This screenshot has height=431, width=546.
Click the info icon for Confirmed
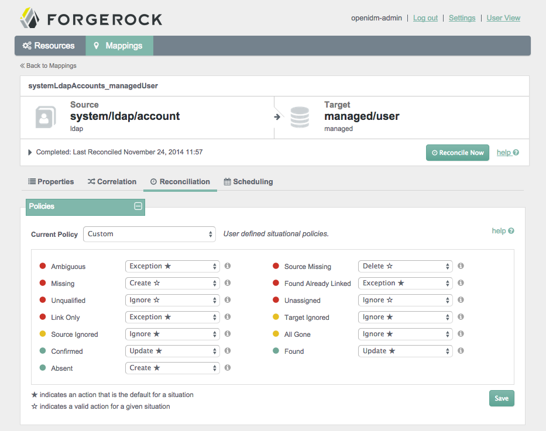coord(228,351)
